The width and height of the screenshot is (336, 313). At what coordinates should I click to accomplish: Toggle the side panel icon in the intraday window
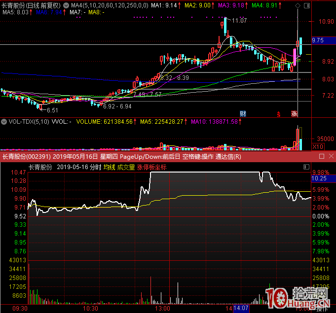click(x=306, y=167)
